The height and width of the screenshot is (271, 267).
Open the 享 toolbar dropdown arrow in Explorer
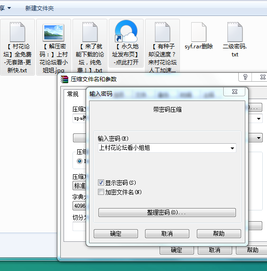tap(9, 8)
